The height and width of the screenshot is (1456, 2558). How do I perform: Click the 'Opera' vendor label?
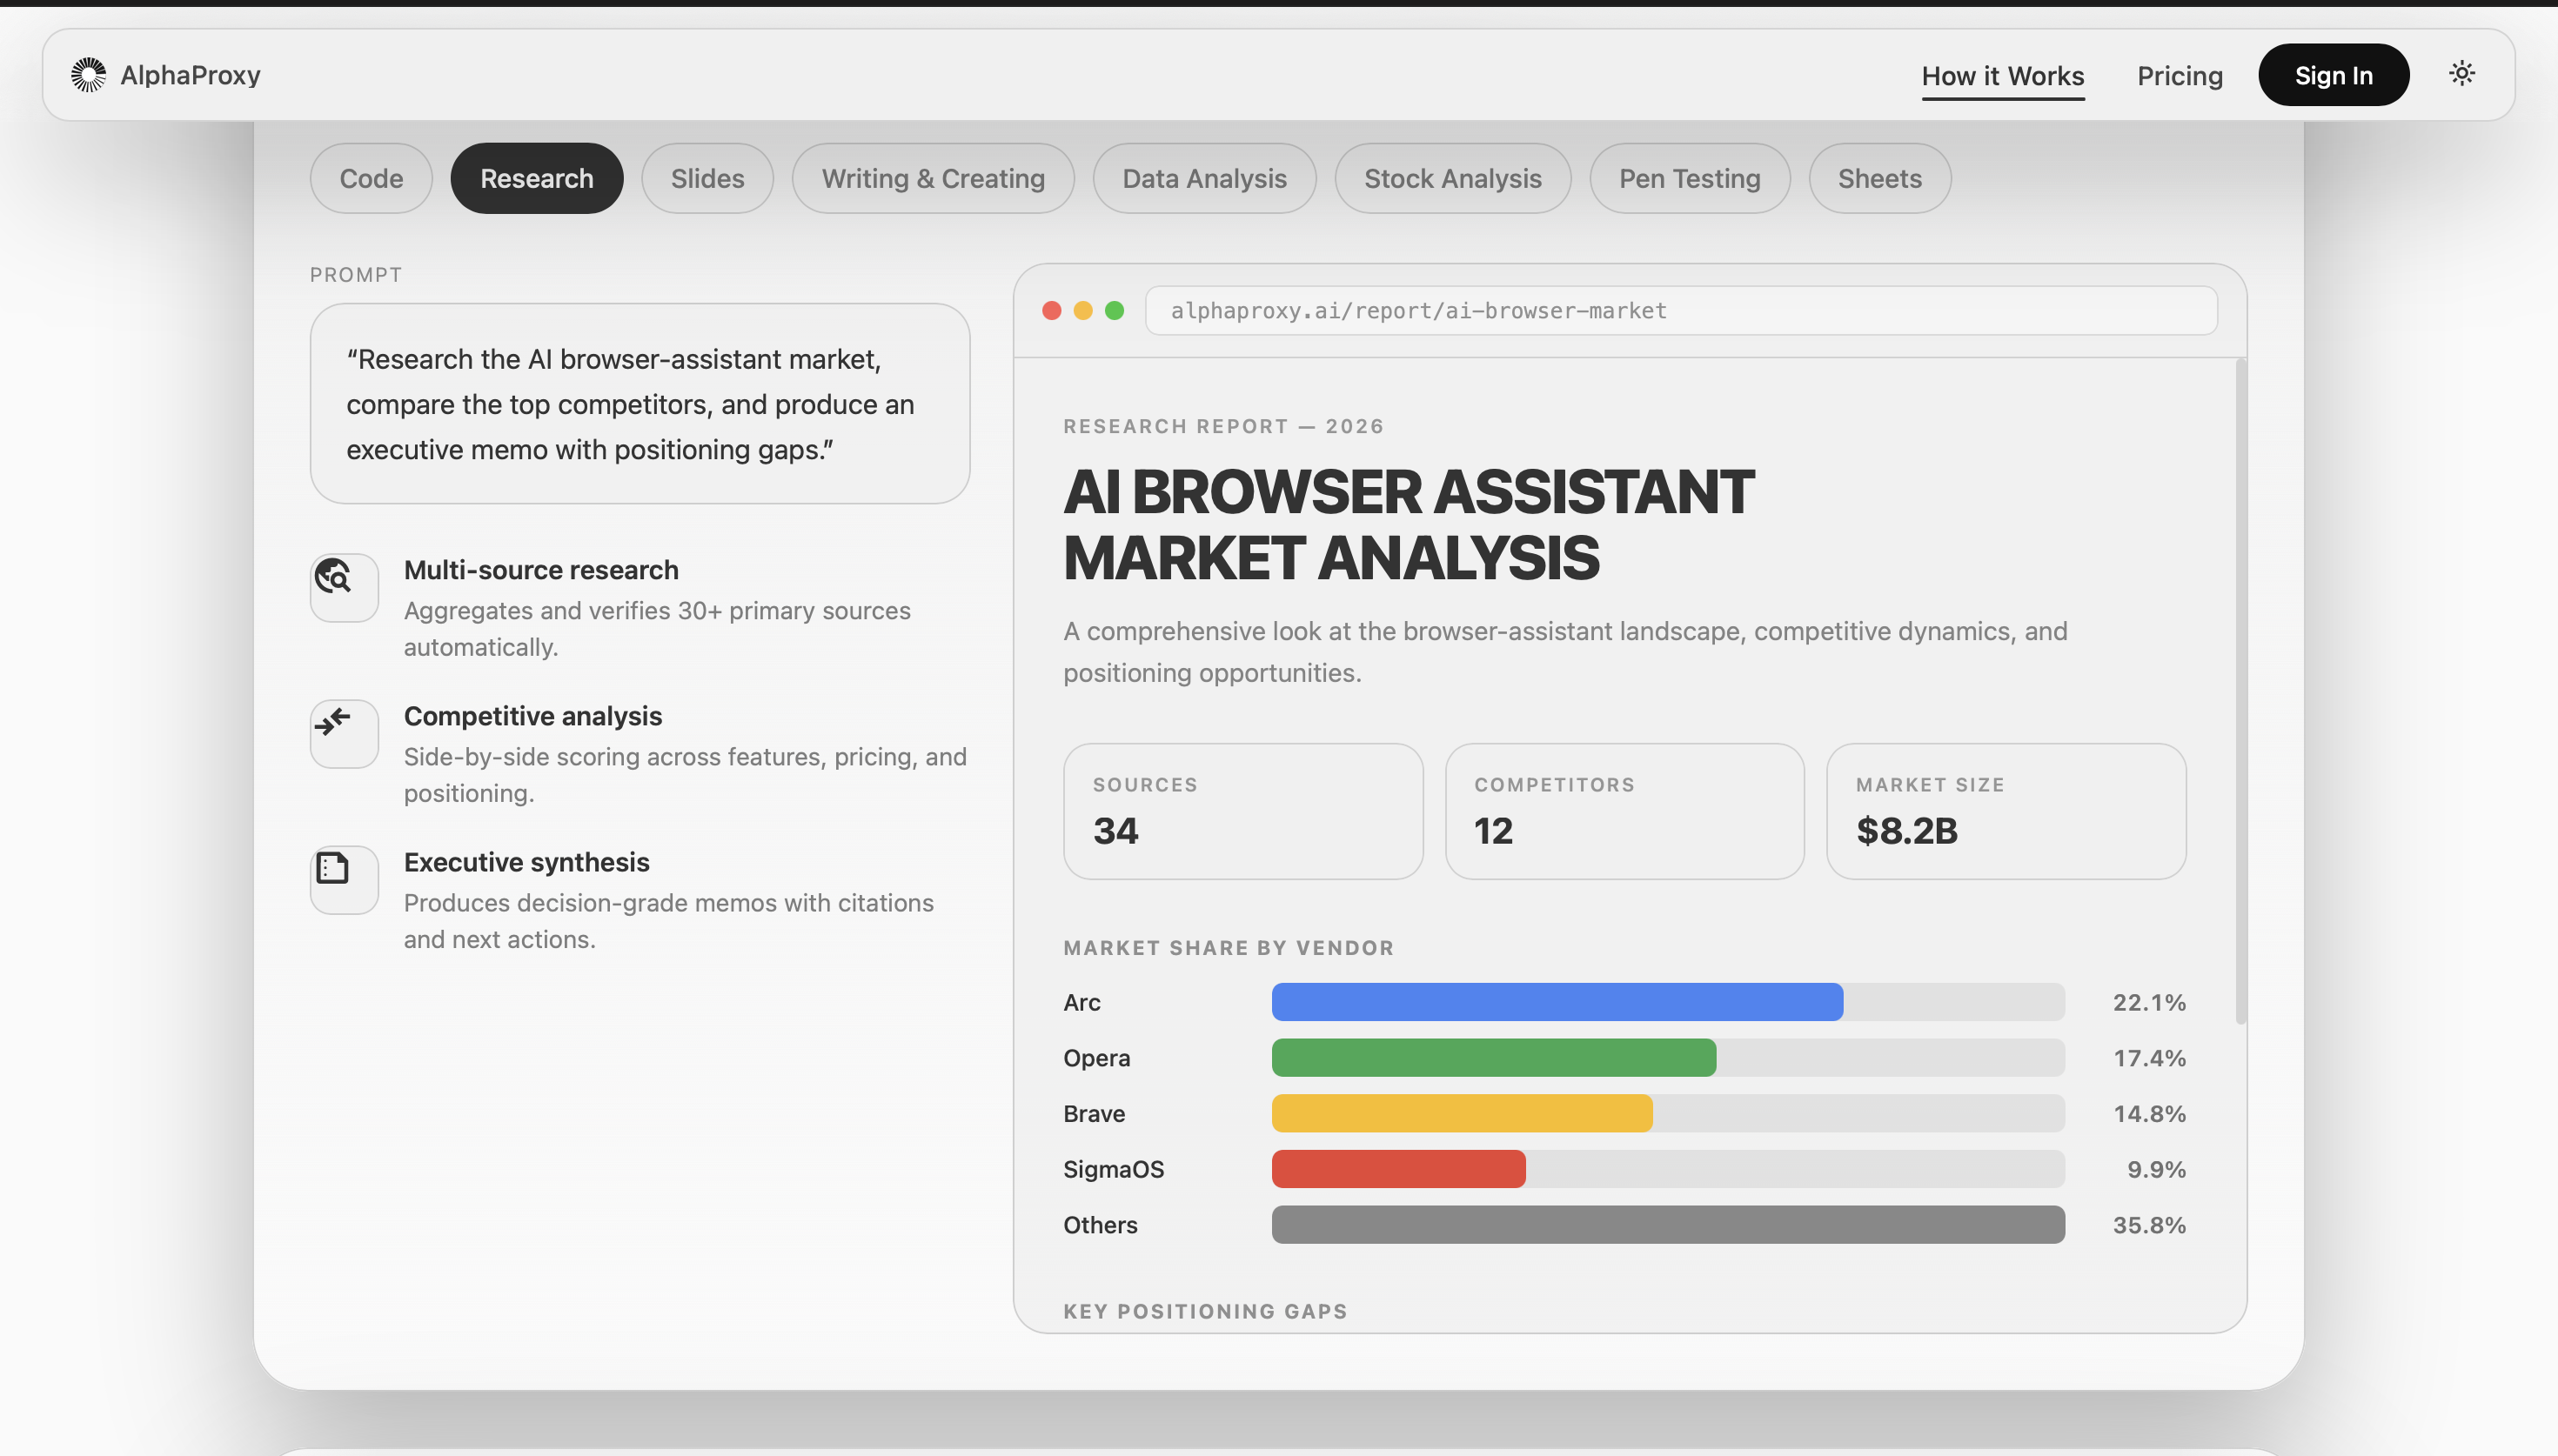tap(1097, 1058)
